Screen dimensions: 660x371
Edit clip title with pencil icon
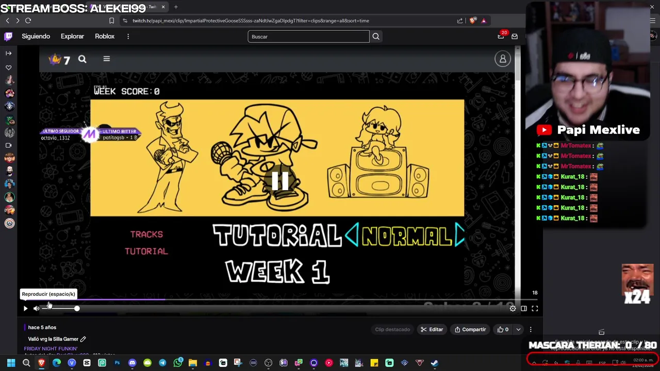(83, 339)
